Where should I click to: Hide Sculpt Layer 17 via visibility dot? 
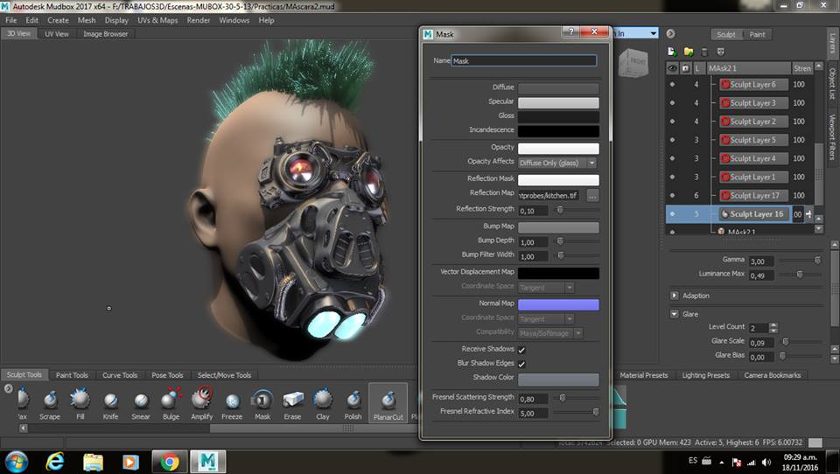pyautogui.click(x=672, y=196)
